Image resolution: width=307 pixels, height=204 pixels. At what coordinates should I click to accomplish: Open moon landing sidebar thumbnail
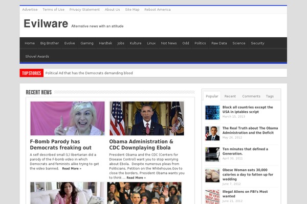point(212,155)
